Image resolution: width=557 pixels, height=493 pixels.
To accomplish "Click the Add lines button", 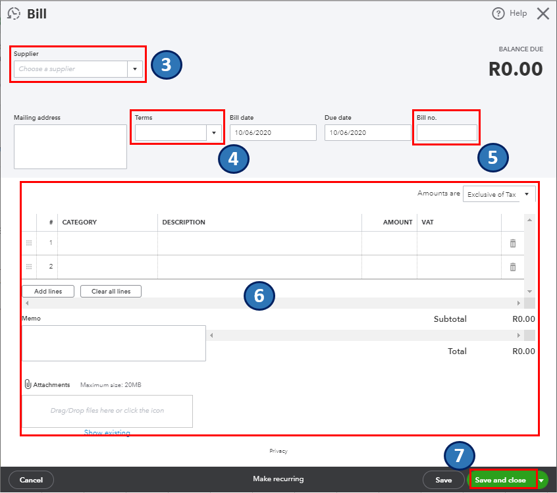I will tap(48, 291).
